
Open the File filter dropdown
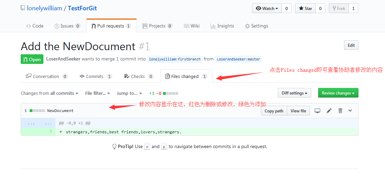[x=98, y=93]
